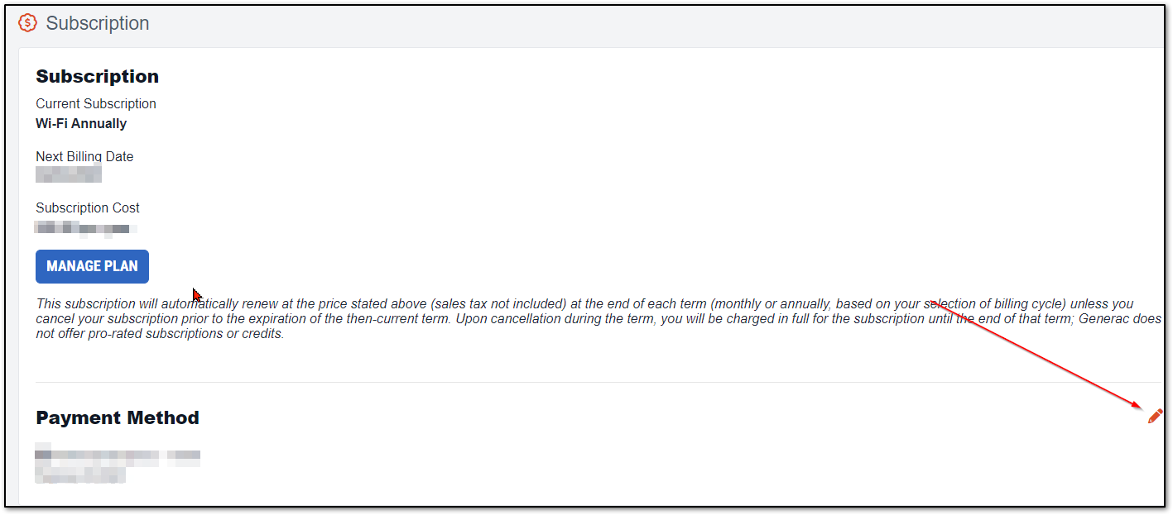This screenshot has height=515, width=1173.
Task: Select the "Wi-Fi Annually" plan name
Action: (x=81, y=123)
